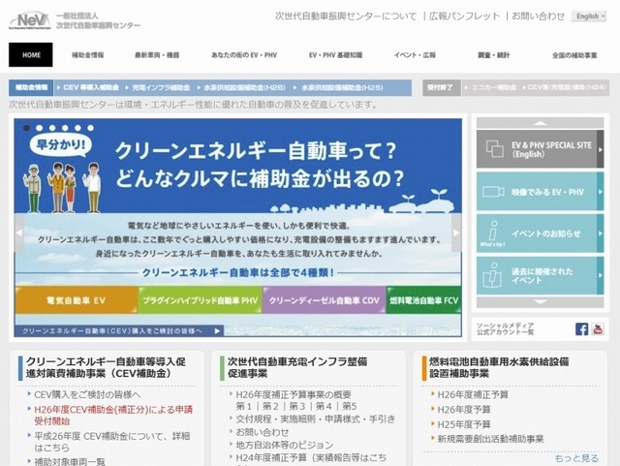
Task: Open 水素供給設備補助金(H25) link
Action: pos(342,87)
